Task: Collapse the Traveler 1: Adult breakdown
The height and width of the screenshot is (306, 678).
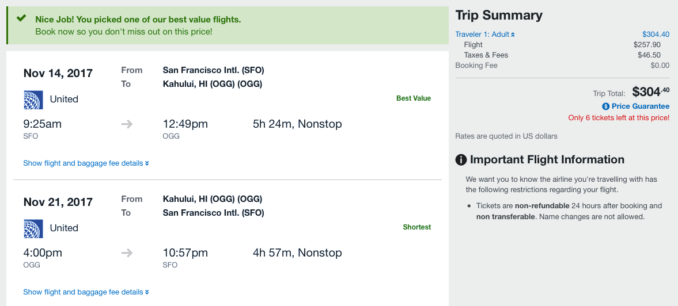Action: [x=484, y=35]
